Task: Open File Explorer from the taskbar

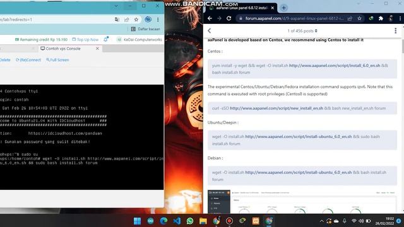Action: 203,221
